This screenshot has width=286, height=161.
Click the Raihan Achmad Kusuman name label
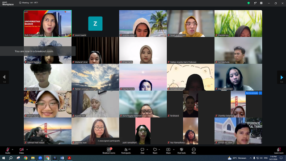(86, 89)
